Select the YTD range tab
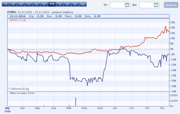The width and height of the screenshot is (180, 114). [x=52, y=4]
